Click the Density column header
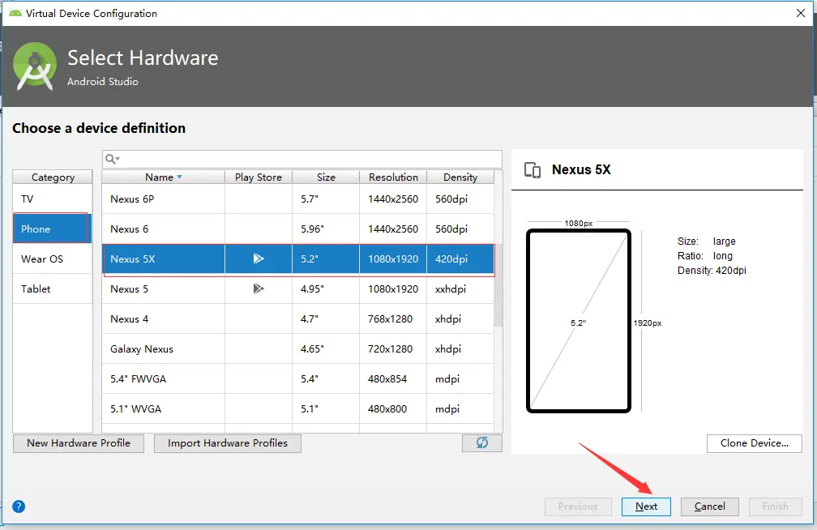This screenshot has height=530, width=817. (x=460, y=177)
